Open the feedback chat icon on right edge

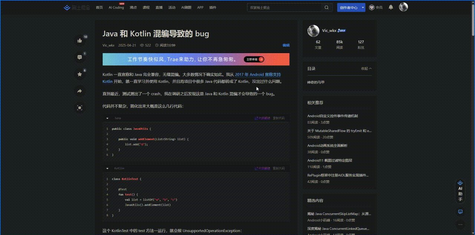(x=460, y=212)
